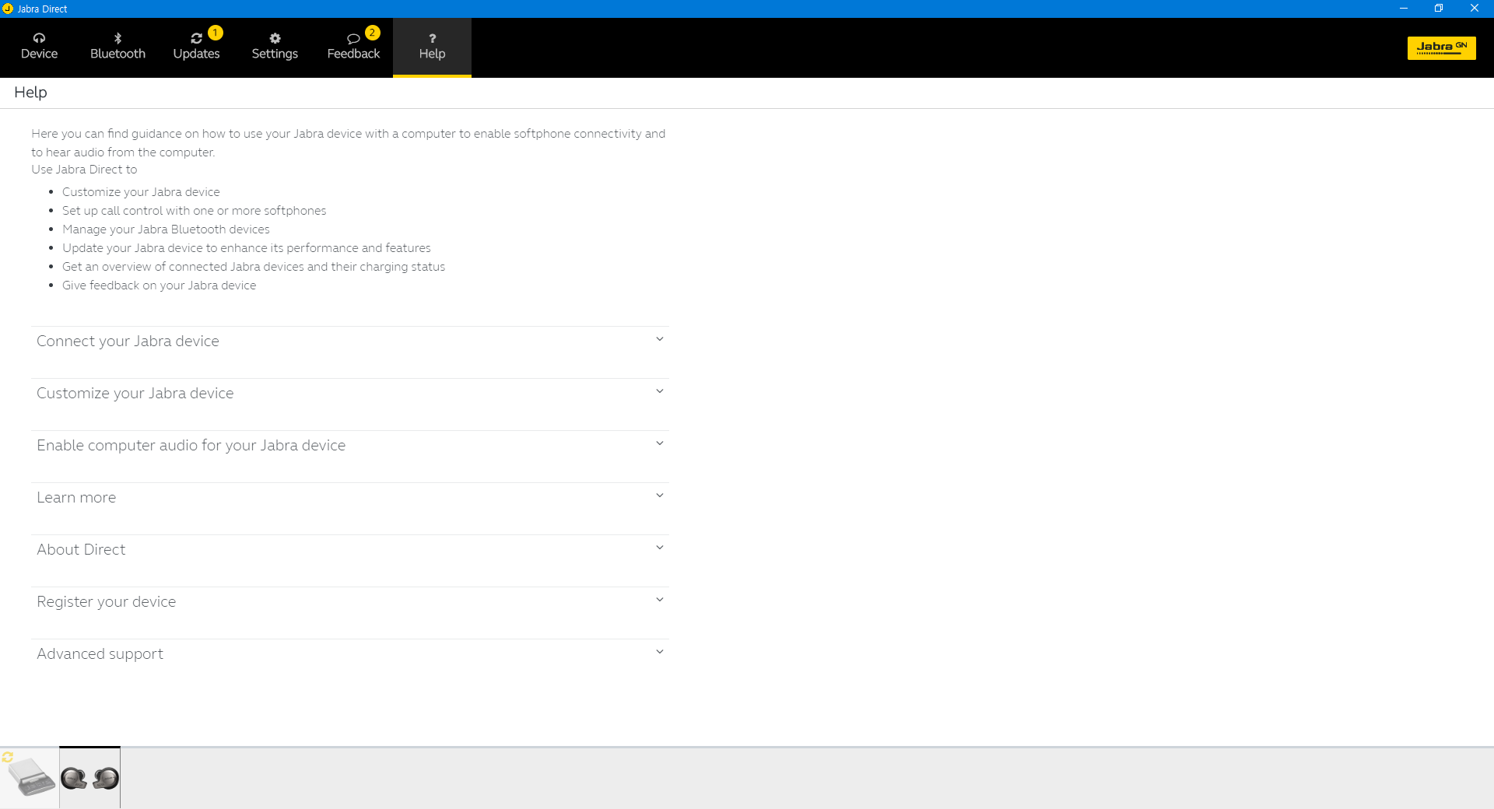Open the Feedback tab
Viewport: 1494px width, 809px height.
(353, 47)
